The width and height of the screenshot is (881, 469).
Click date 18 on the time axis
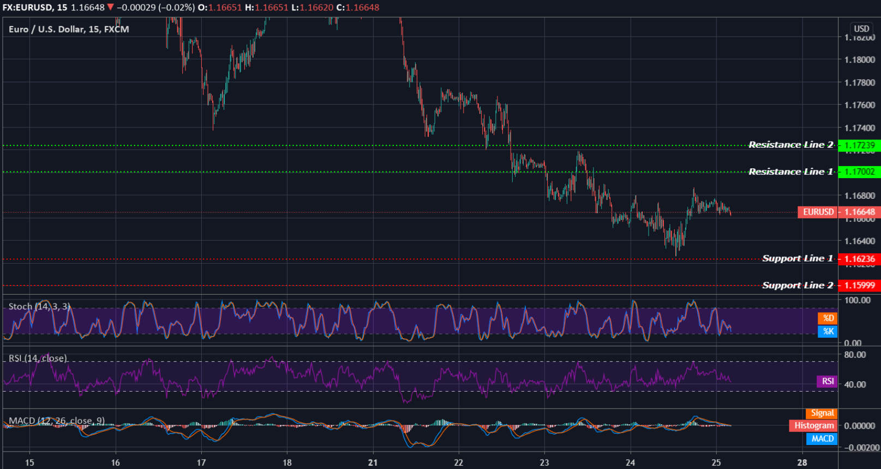pos(287,462)
